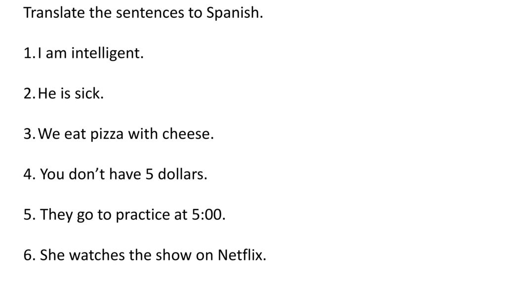Click the list number '1.' before first sentence
This screenshot has width=506, height=284.
(29, 53)
